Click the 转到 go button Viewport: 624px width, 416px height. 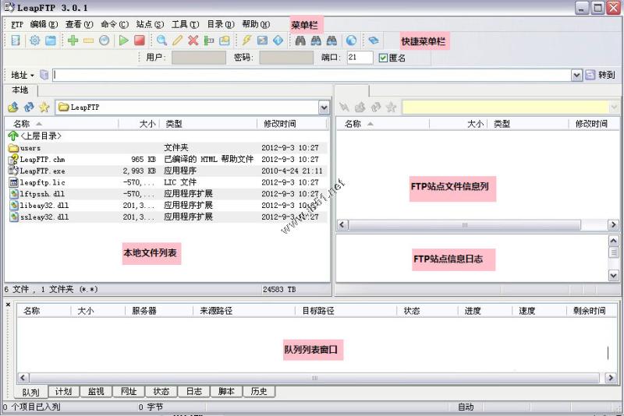(x=601, y=75)
